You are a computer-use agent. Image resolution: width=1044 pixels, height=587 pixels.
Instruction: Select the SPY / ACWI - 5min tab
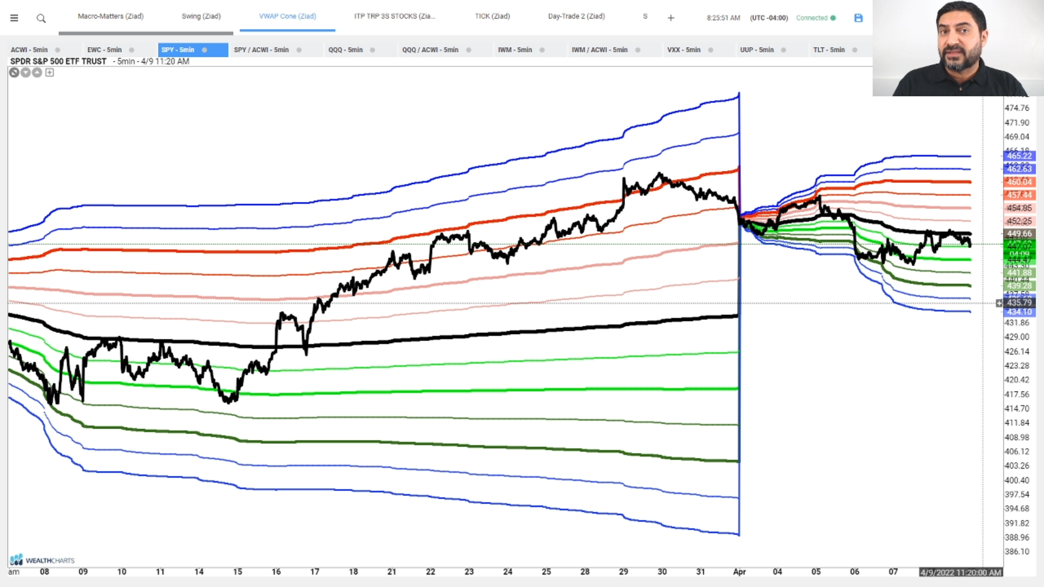pos(262,50)
